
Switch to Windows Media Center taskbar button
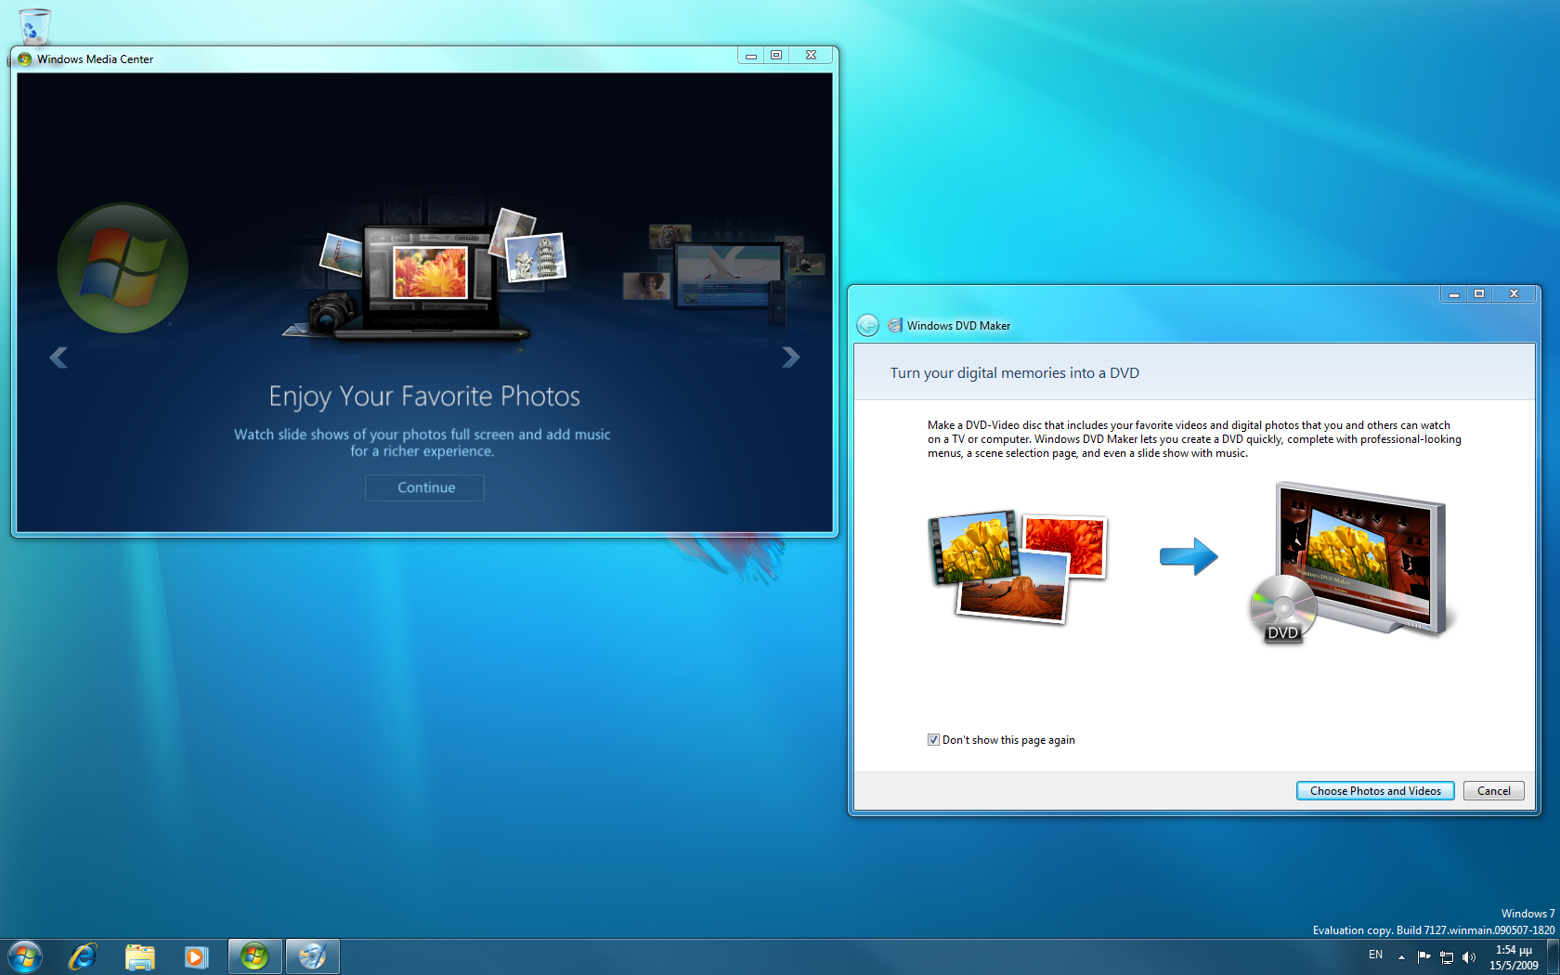pyautogui.click(x=254, y=956)
